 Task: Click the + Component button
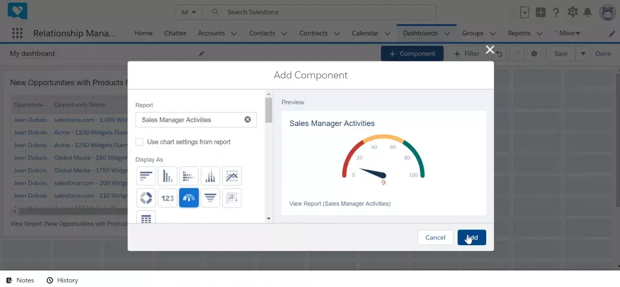pyautogui.click(x=412, y=54)
